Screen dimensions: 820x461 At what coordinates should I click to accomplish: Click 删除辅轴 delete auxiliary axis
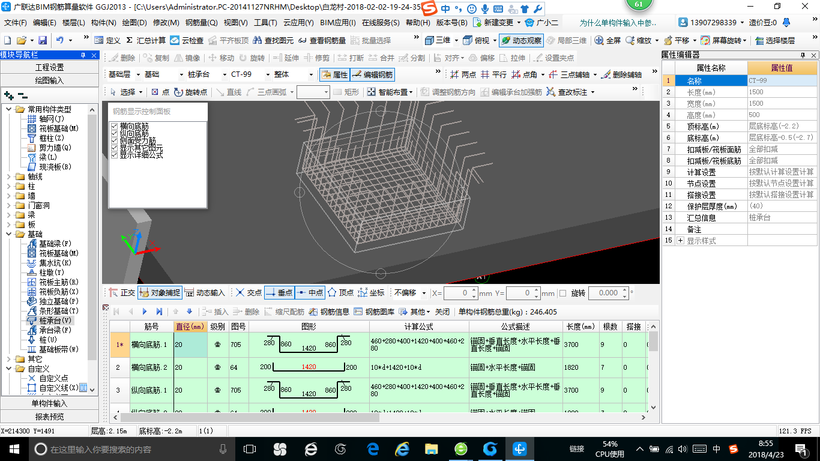[621, 75]
